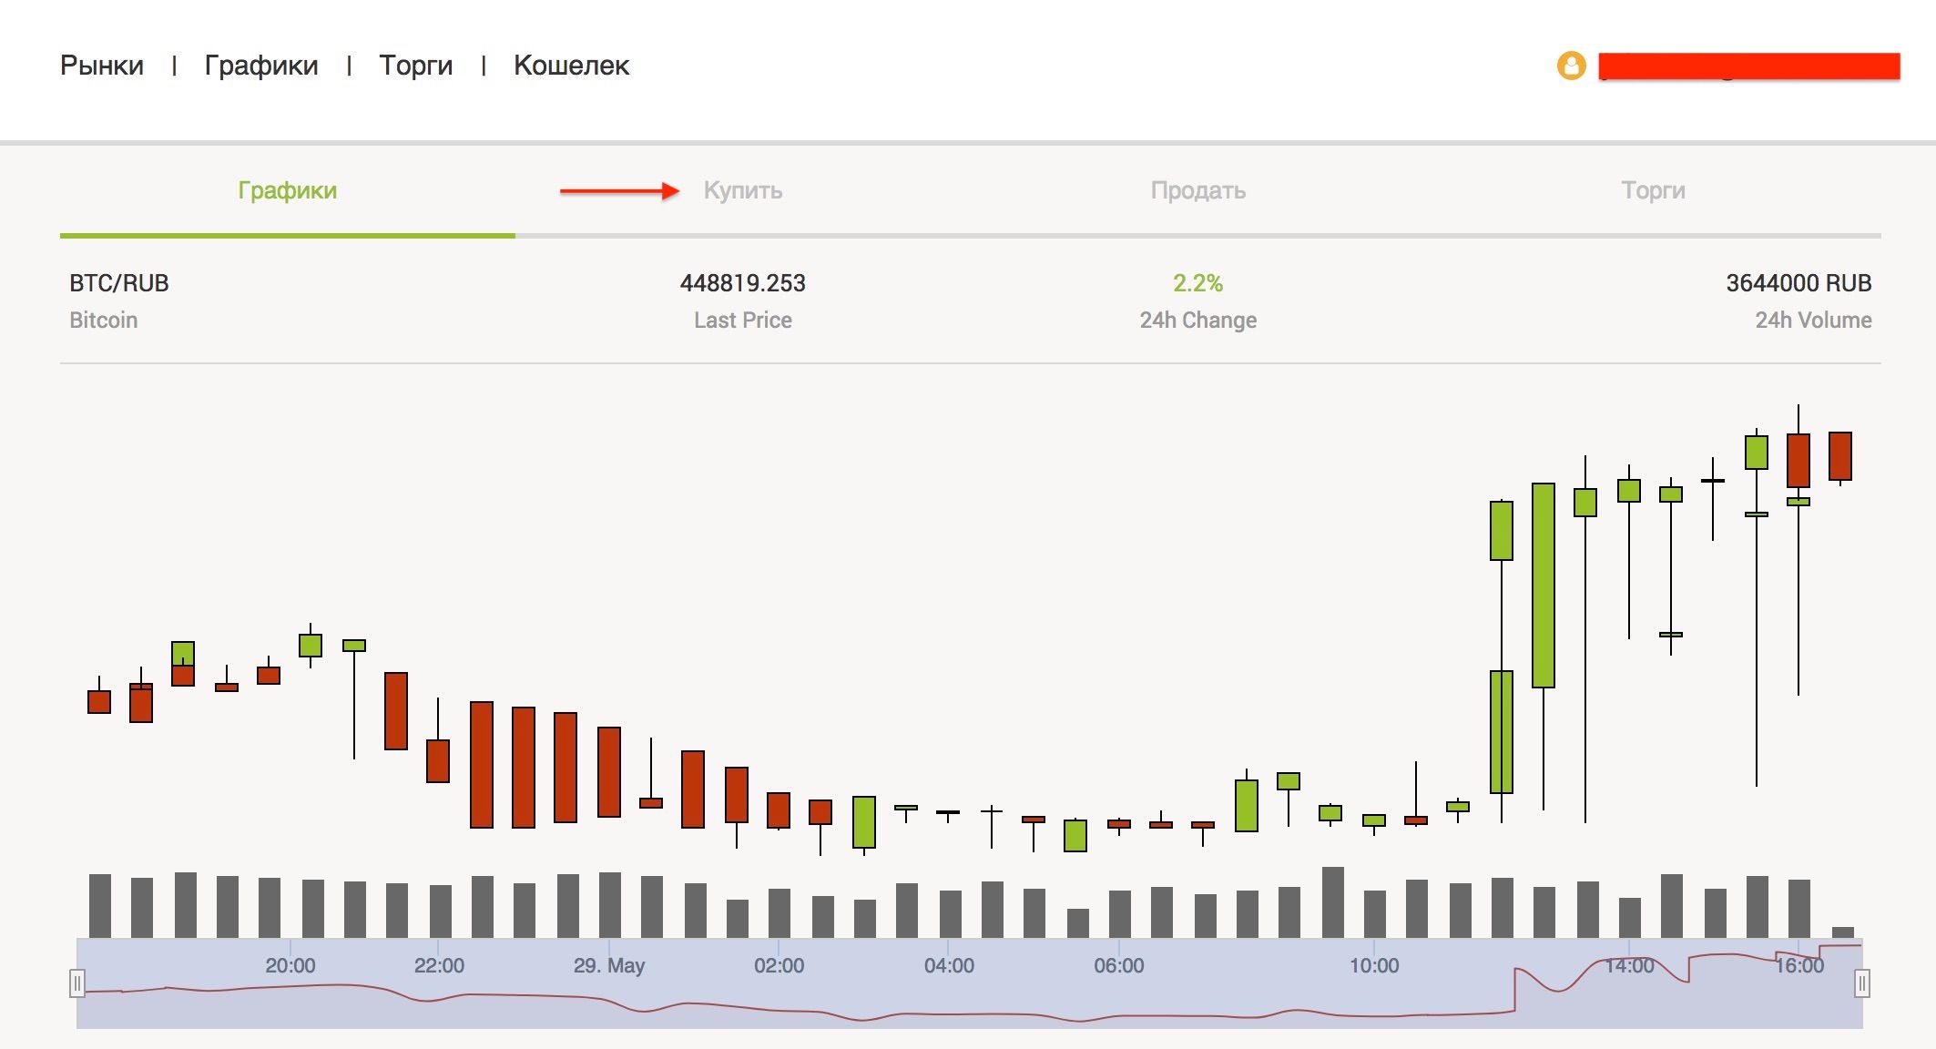The image size is (1936, 1049).
Task: Click the BTC/RUB pair label
Action: pos(119,283)
